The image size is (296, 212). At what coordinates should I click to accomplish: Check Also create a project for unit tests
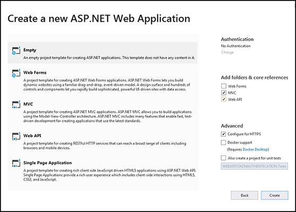(x=223, y=158)
